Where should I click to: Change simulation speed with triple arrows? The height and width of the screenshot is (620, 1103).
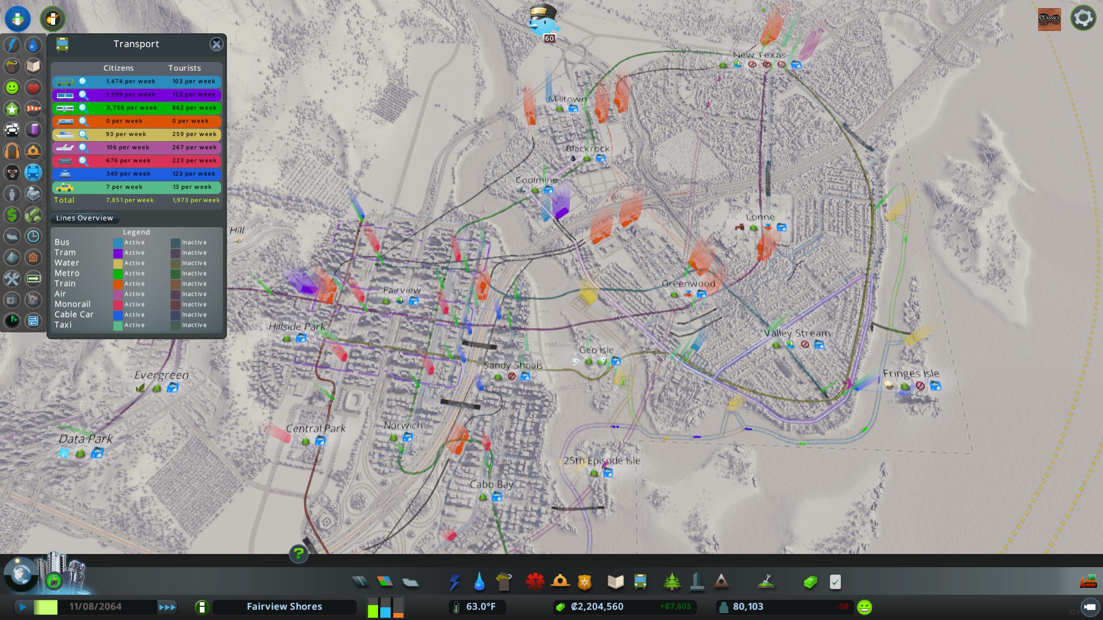(x=167, y=607)
